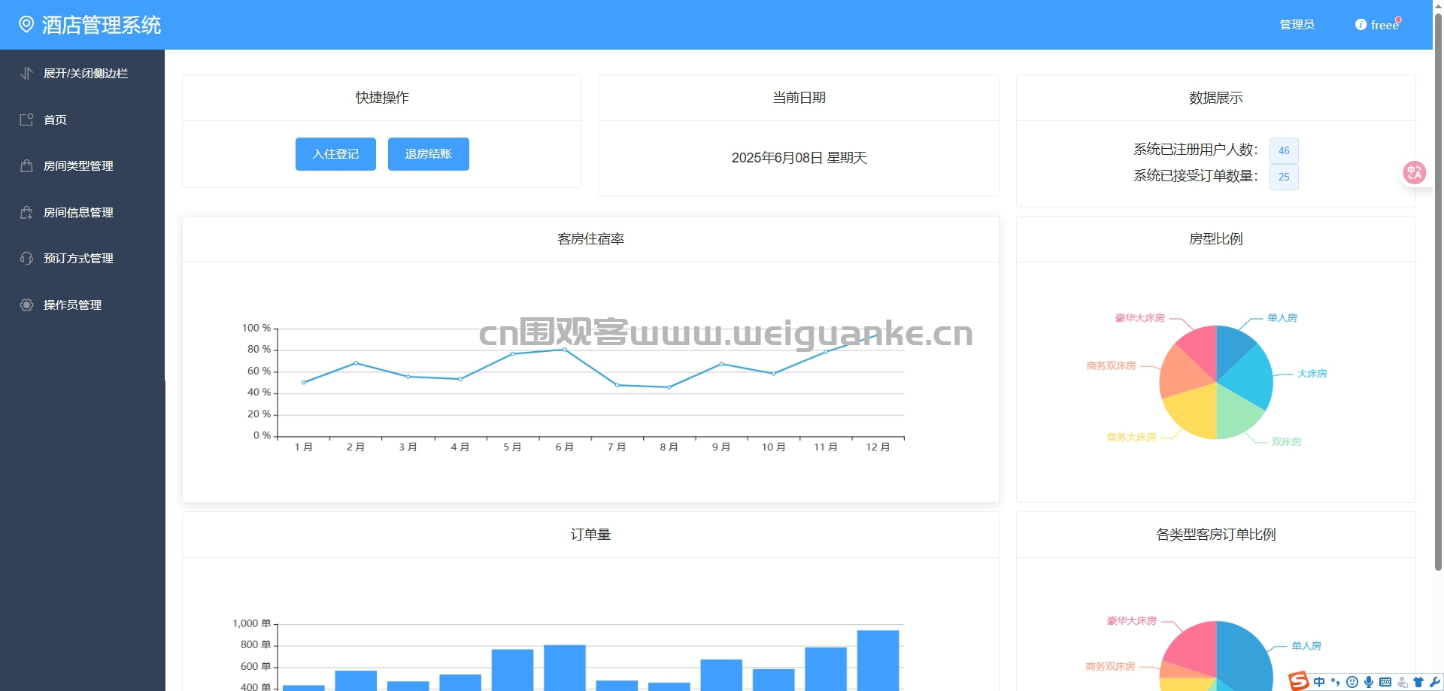Click the location pin logo beside 酒店管理系统
The width and height of the screenshot is (1444, 691).
click(x=28, y=24)
